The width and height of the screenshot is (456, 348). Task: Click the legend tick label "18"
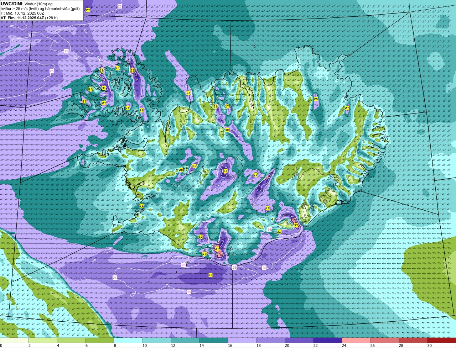[x=259, y=346]
